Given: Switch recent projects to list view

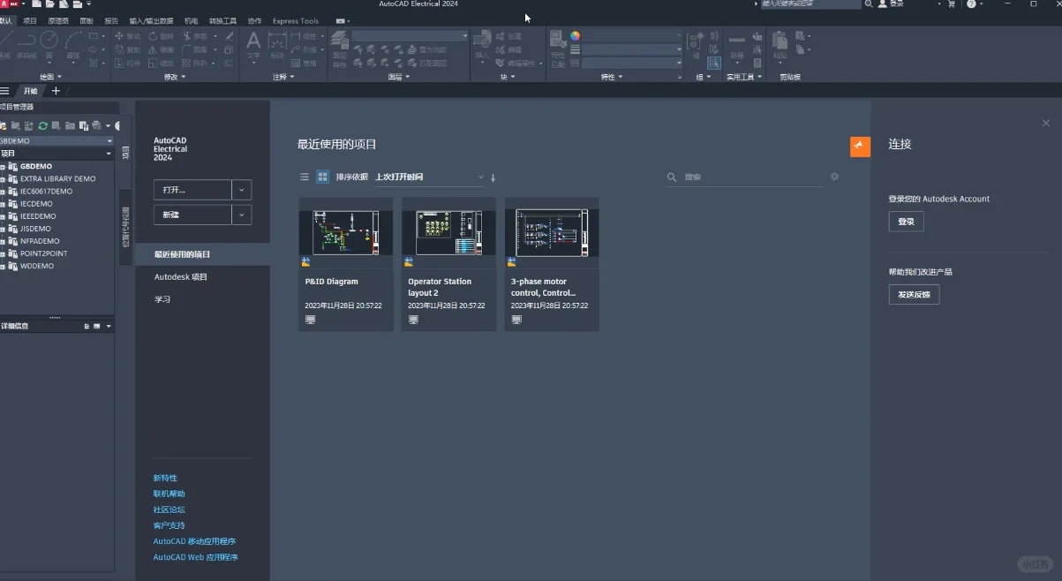Looking at the screenshot, I should 305,177.
